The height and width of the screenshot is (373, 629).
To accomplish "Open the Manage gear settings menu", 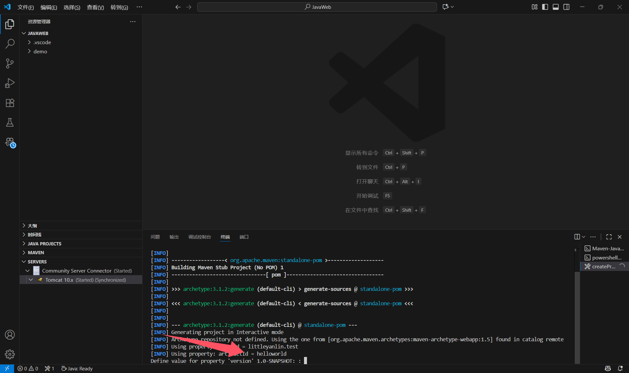I will click(x=10, y=354).
